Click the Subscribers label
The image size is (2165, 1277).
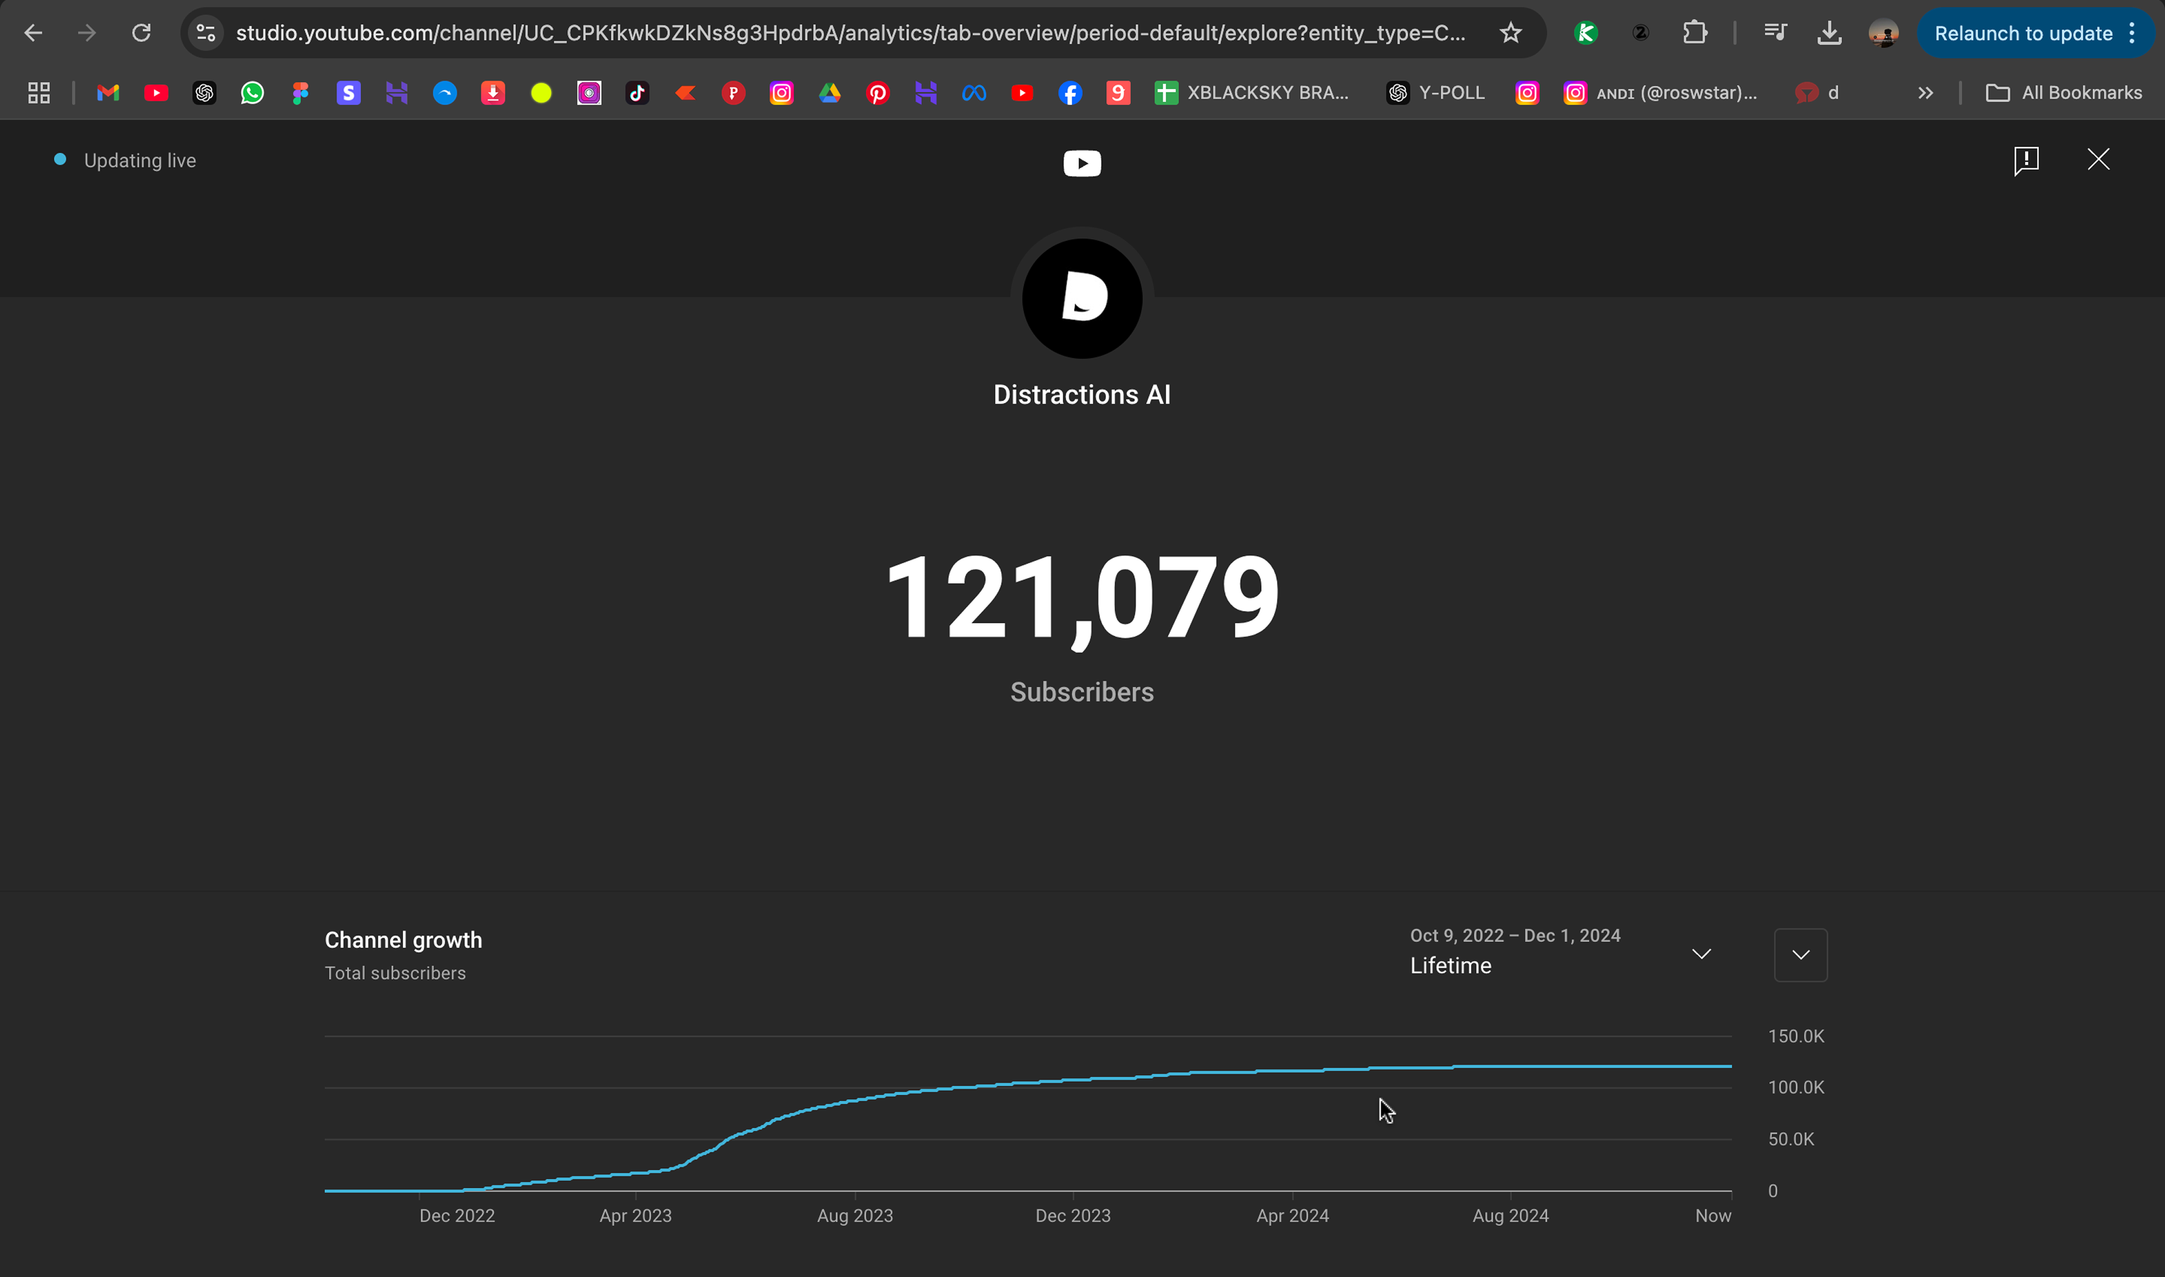coord(1082,692)
